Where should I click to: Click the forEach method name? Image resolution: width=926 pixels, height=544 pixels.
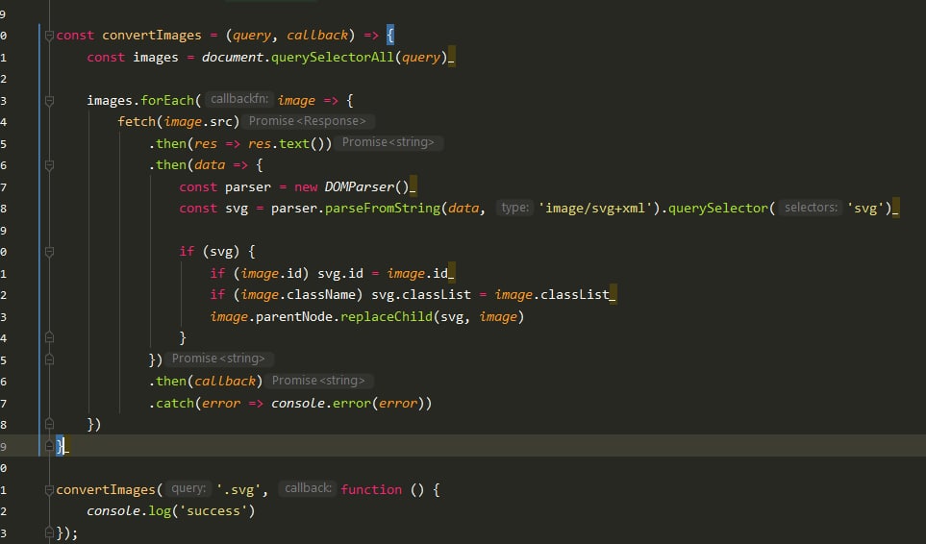pos(167,100)
